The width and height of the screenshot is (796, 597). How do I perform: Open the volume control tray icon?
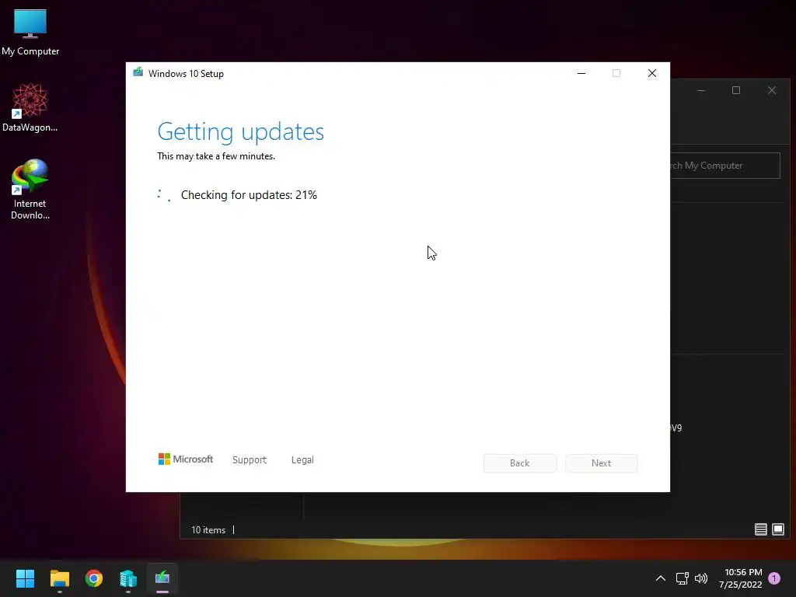[x=701, y=578]
